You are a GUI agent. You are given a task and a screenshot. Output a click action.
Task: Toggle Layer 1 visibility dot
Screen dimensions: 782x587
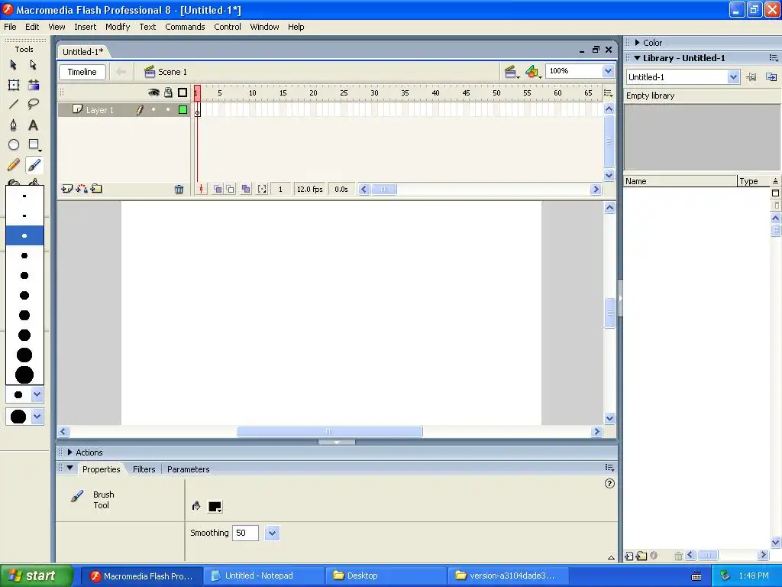(153, 110)
